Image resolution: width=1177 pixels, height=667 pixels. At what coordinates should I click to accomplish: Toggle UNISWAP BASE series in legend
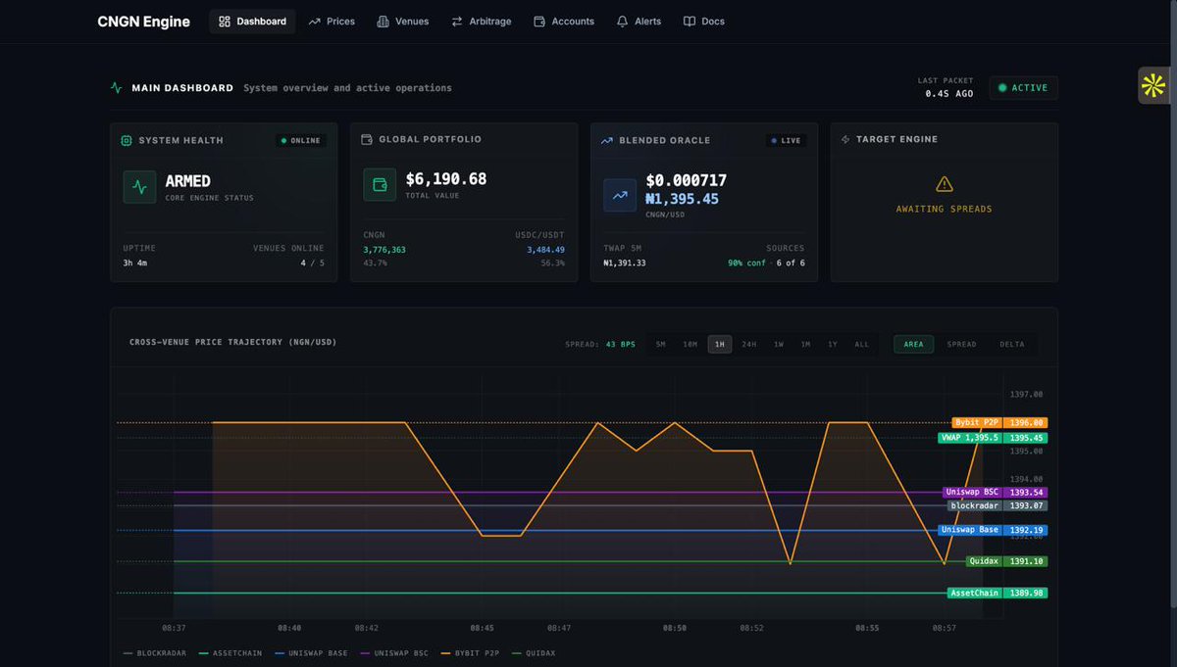pyautogui.click(x=312, y=653)
